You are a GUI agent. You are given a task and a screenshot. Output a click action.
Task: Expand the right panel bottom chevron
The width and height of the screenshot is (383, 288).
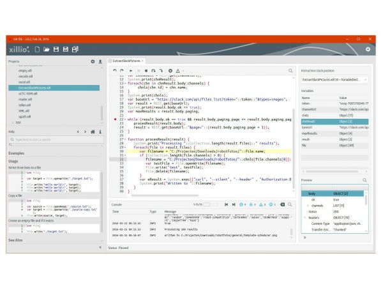point(304,237)
